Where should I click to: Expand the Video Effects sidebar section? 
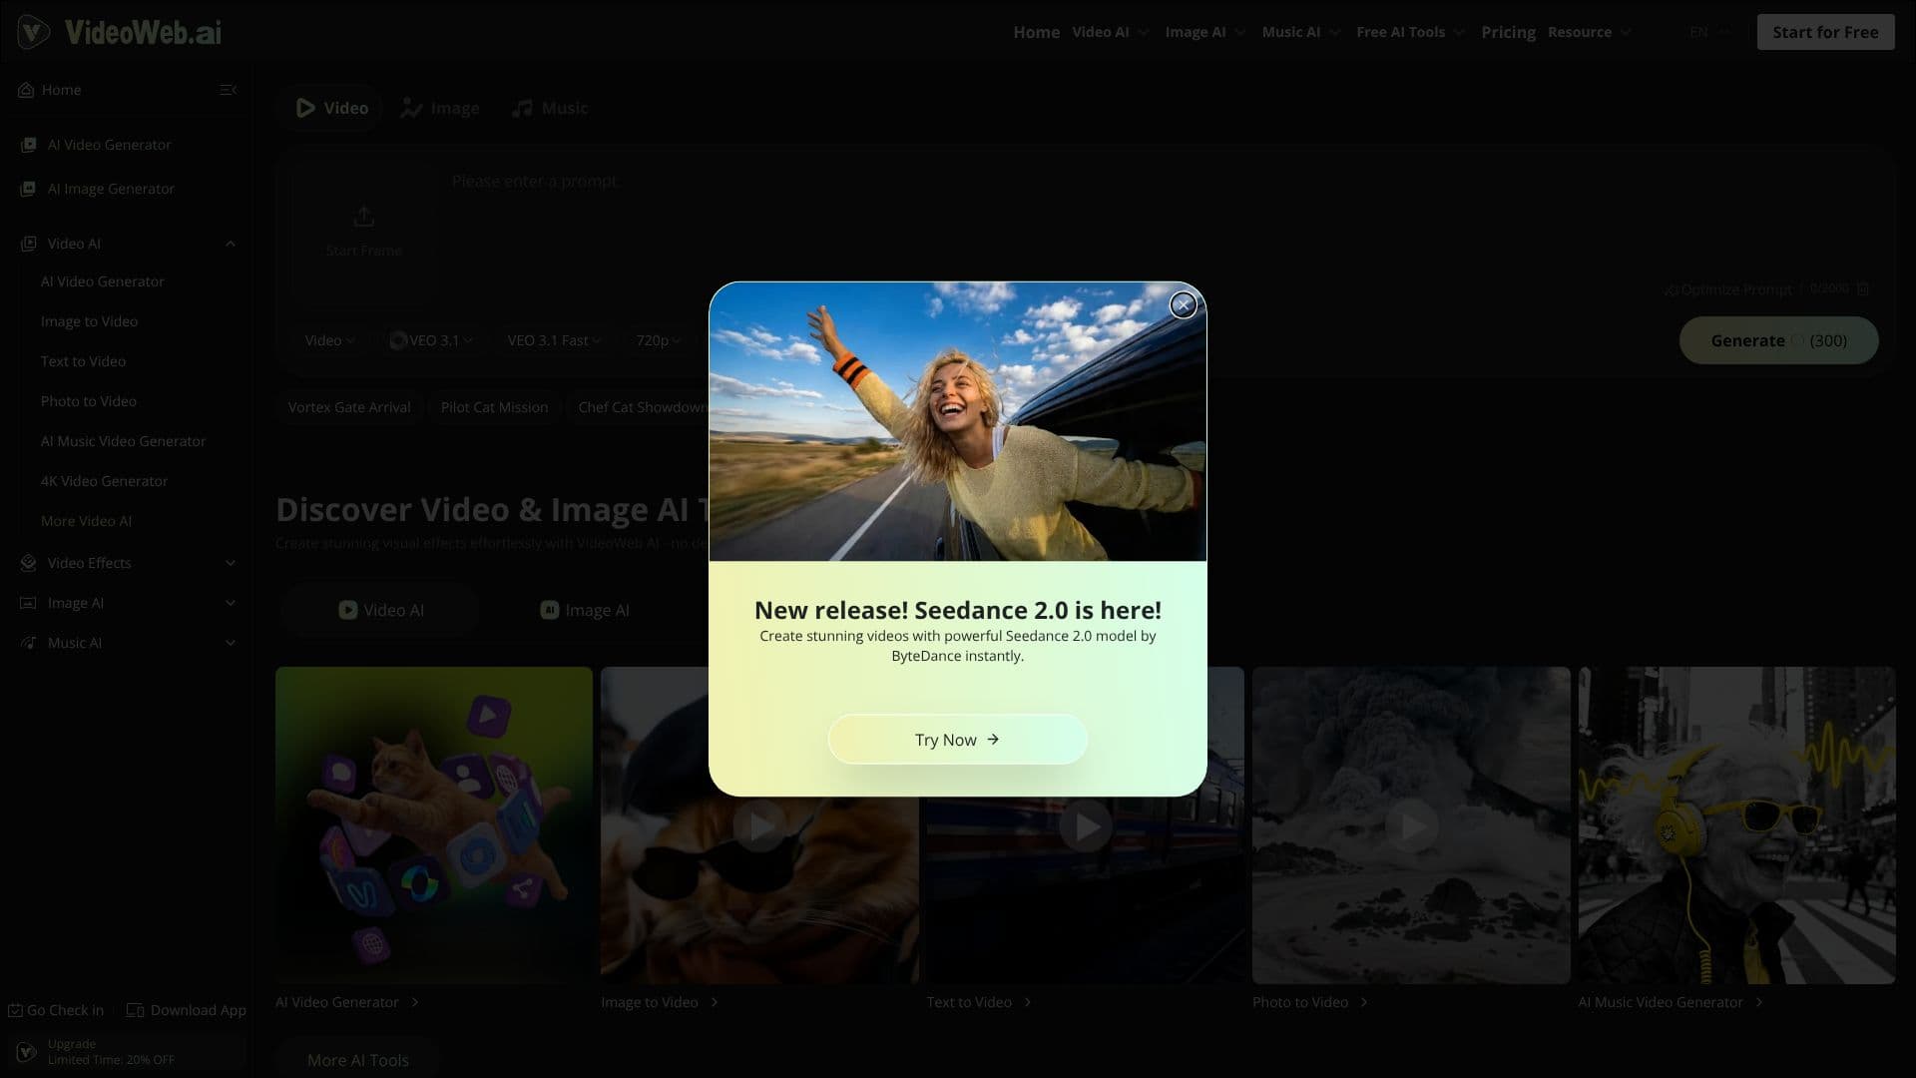(x=231, y=563)
